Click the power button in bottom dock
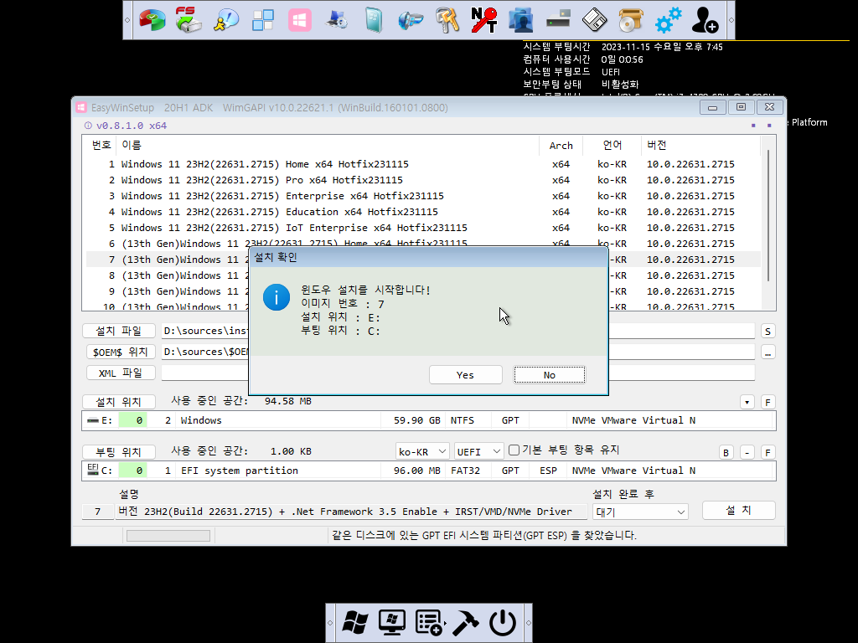This screenshot has width=858, height=643. point(503,622)
